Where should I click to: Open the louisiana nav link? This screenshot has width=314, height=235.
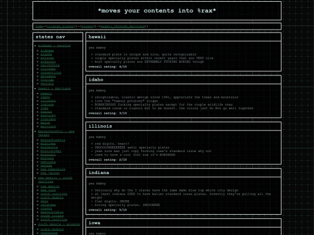48,119
